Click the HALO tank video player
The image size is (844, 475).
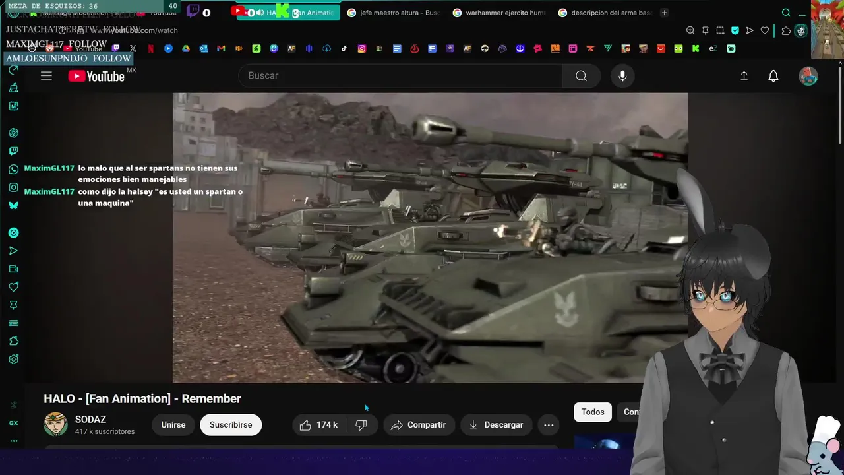click(430, 237)
